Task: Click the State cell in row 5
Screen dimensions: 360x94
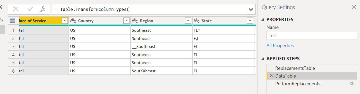Action: tap(223, 63)
